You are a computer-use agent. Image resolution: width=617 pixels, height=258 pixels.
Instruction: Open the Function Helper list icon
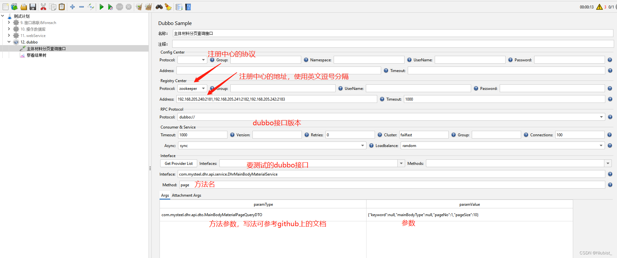[179, 7]
